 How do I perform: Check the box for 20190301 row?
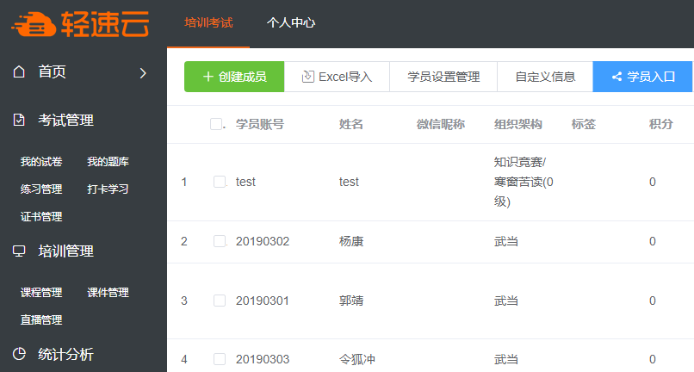tap(220, 301)
